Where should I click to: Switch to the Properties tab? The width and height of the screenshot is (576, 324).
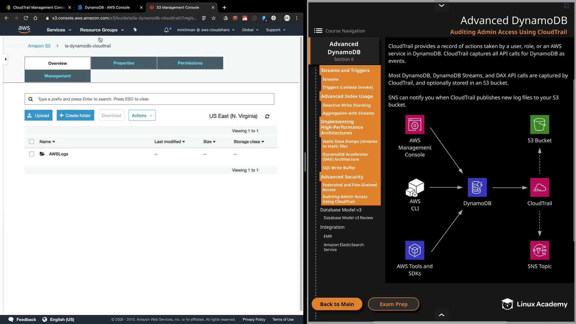[124, 63]
